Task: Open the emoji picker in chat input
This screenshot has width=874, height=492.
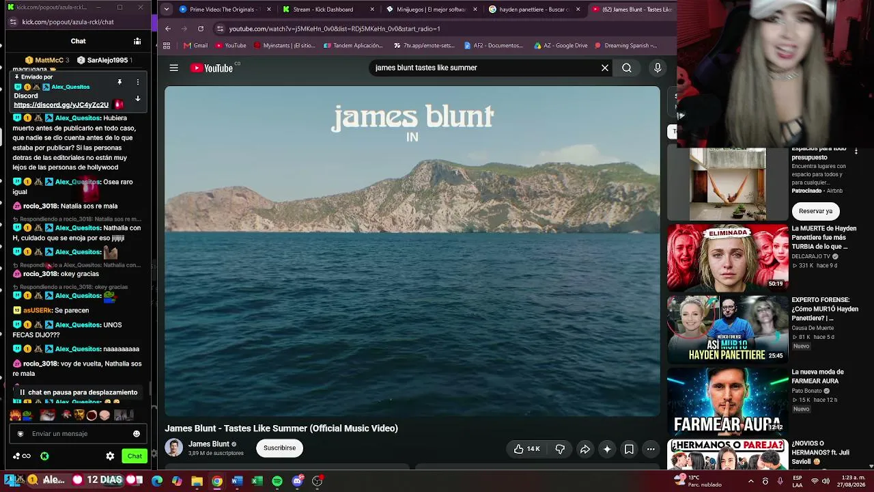Action: point(137,433)
